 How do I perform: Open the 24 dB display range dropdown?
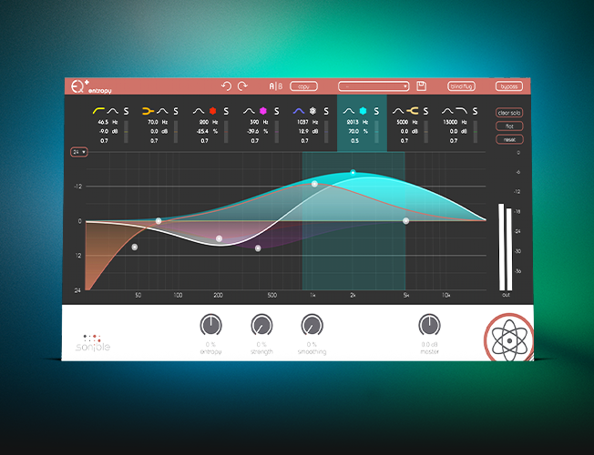(78, 152)
